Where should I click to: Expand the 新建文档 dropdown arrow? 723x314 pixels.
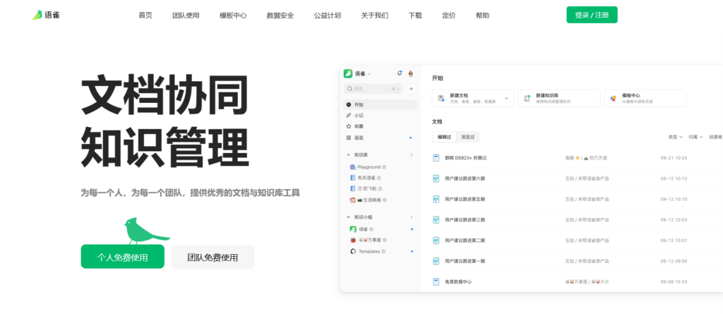point(506,98)
